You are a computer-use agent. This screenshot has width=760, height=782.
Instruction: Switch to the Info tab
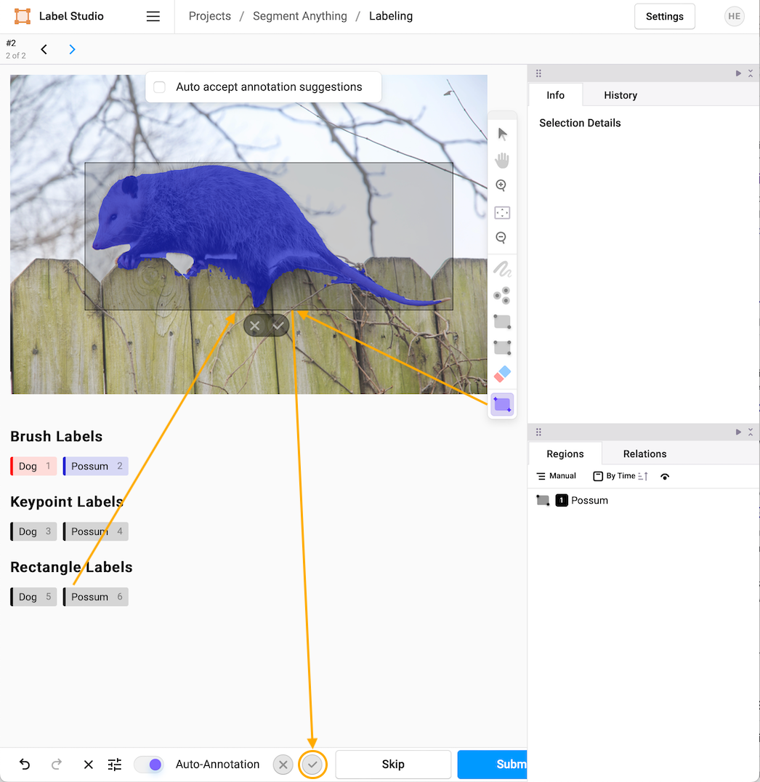pyautogui.click(x=555, y=94)
